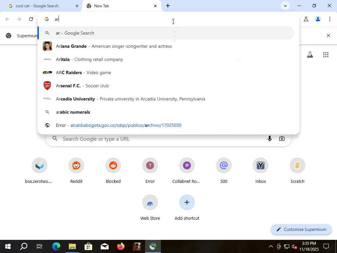Open the Mail app in taskbar
Viewport: 337px width, 253px height.
(104, 246)
